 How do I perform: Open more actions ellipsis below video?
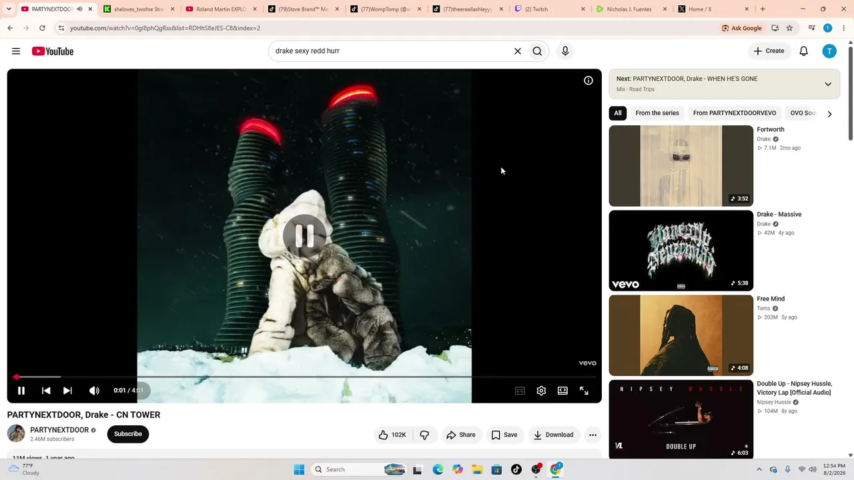click(x=592, y=435)
